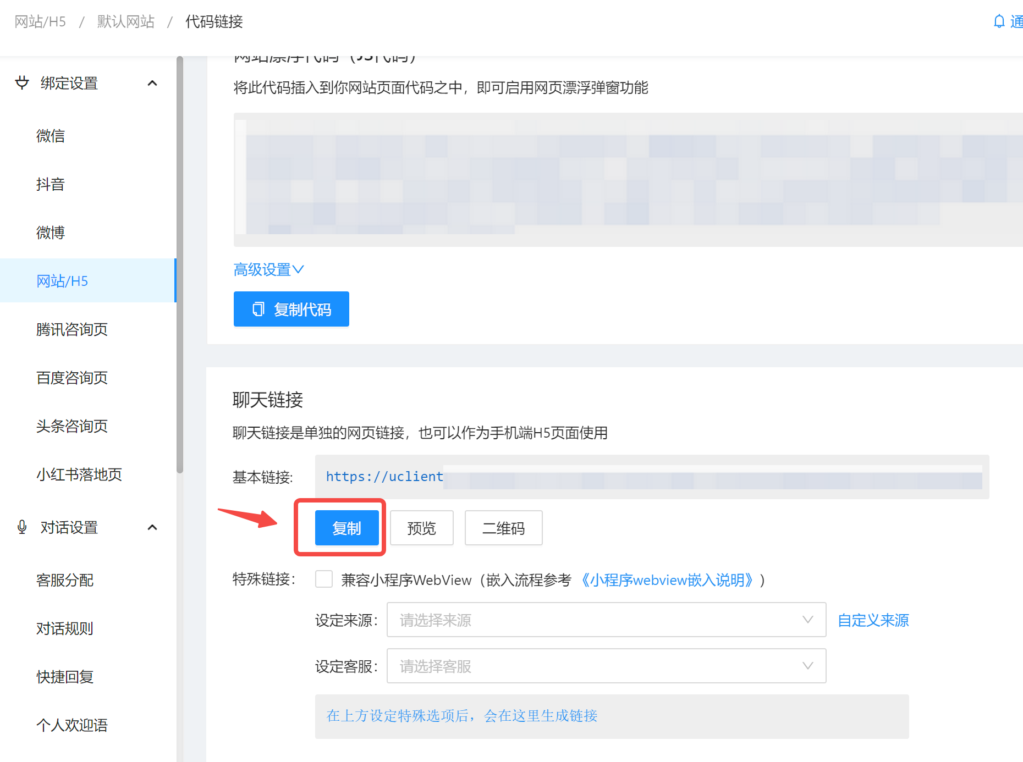1023x762 pixels.
Task: Click the microphone icon beside 对话设置
Action: tap(21, 527)
